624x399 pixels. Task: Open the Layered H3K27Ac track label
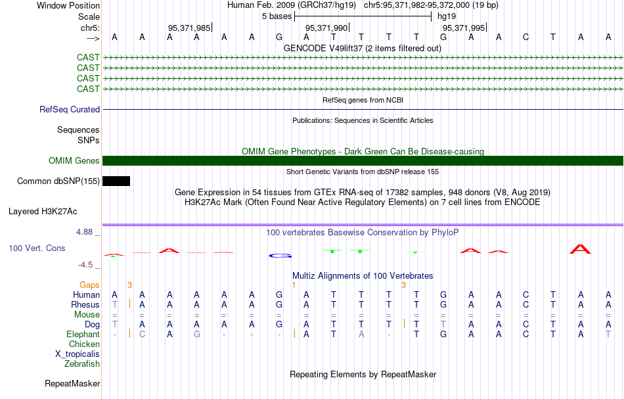[43, 212]
